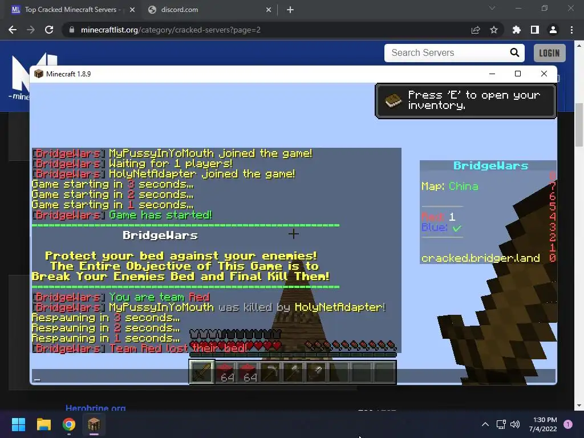Viewport: 584px width, 438px height.
Task: Open the notification badge in the tray
Action: click(x=568, y=424)
